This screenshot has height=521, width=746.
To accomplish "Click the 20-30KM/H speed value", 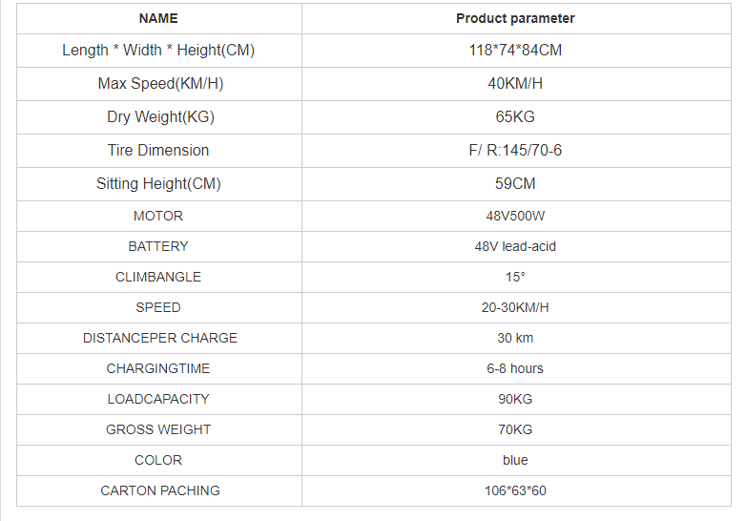I will 515,307.
